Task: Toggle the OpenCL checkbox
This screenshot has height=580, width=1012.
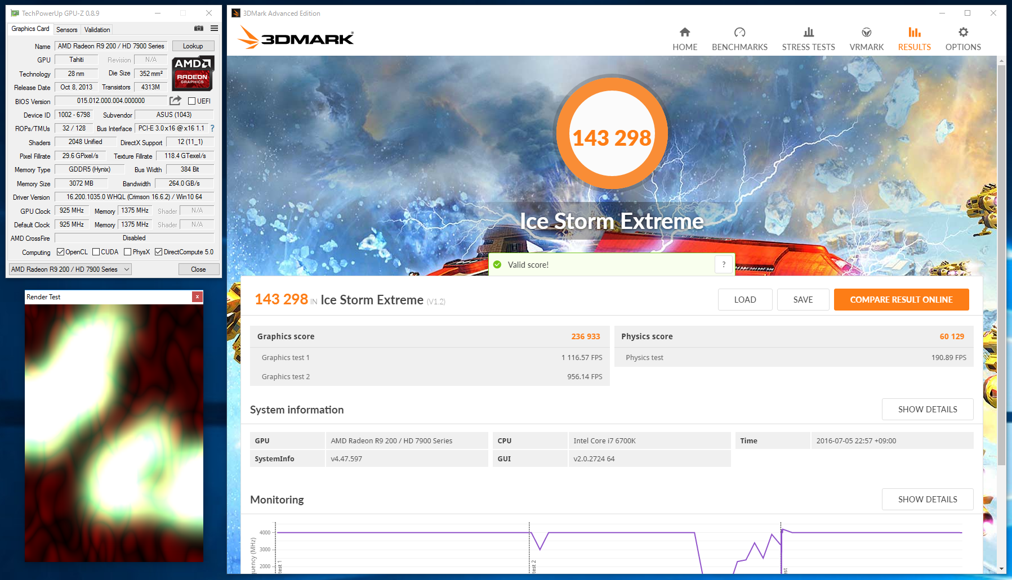Action: click(60, 252)
